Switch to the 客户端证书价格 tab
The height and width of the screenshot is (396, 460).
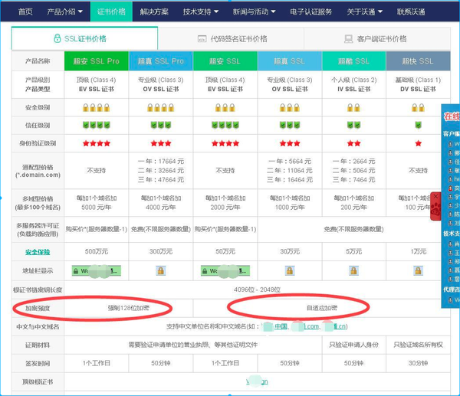(377, 39)
